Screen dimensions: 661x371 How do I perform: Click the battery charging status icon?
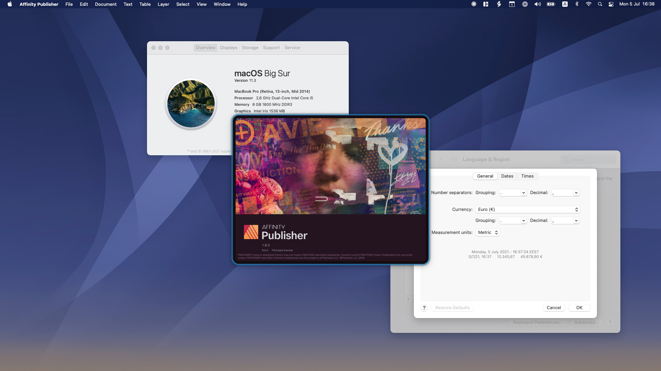pyautogui.click(x=551, y=4)
